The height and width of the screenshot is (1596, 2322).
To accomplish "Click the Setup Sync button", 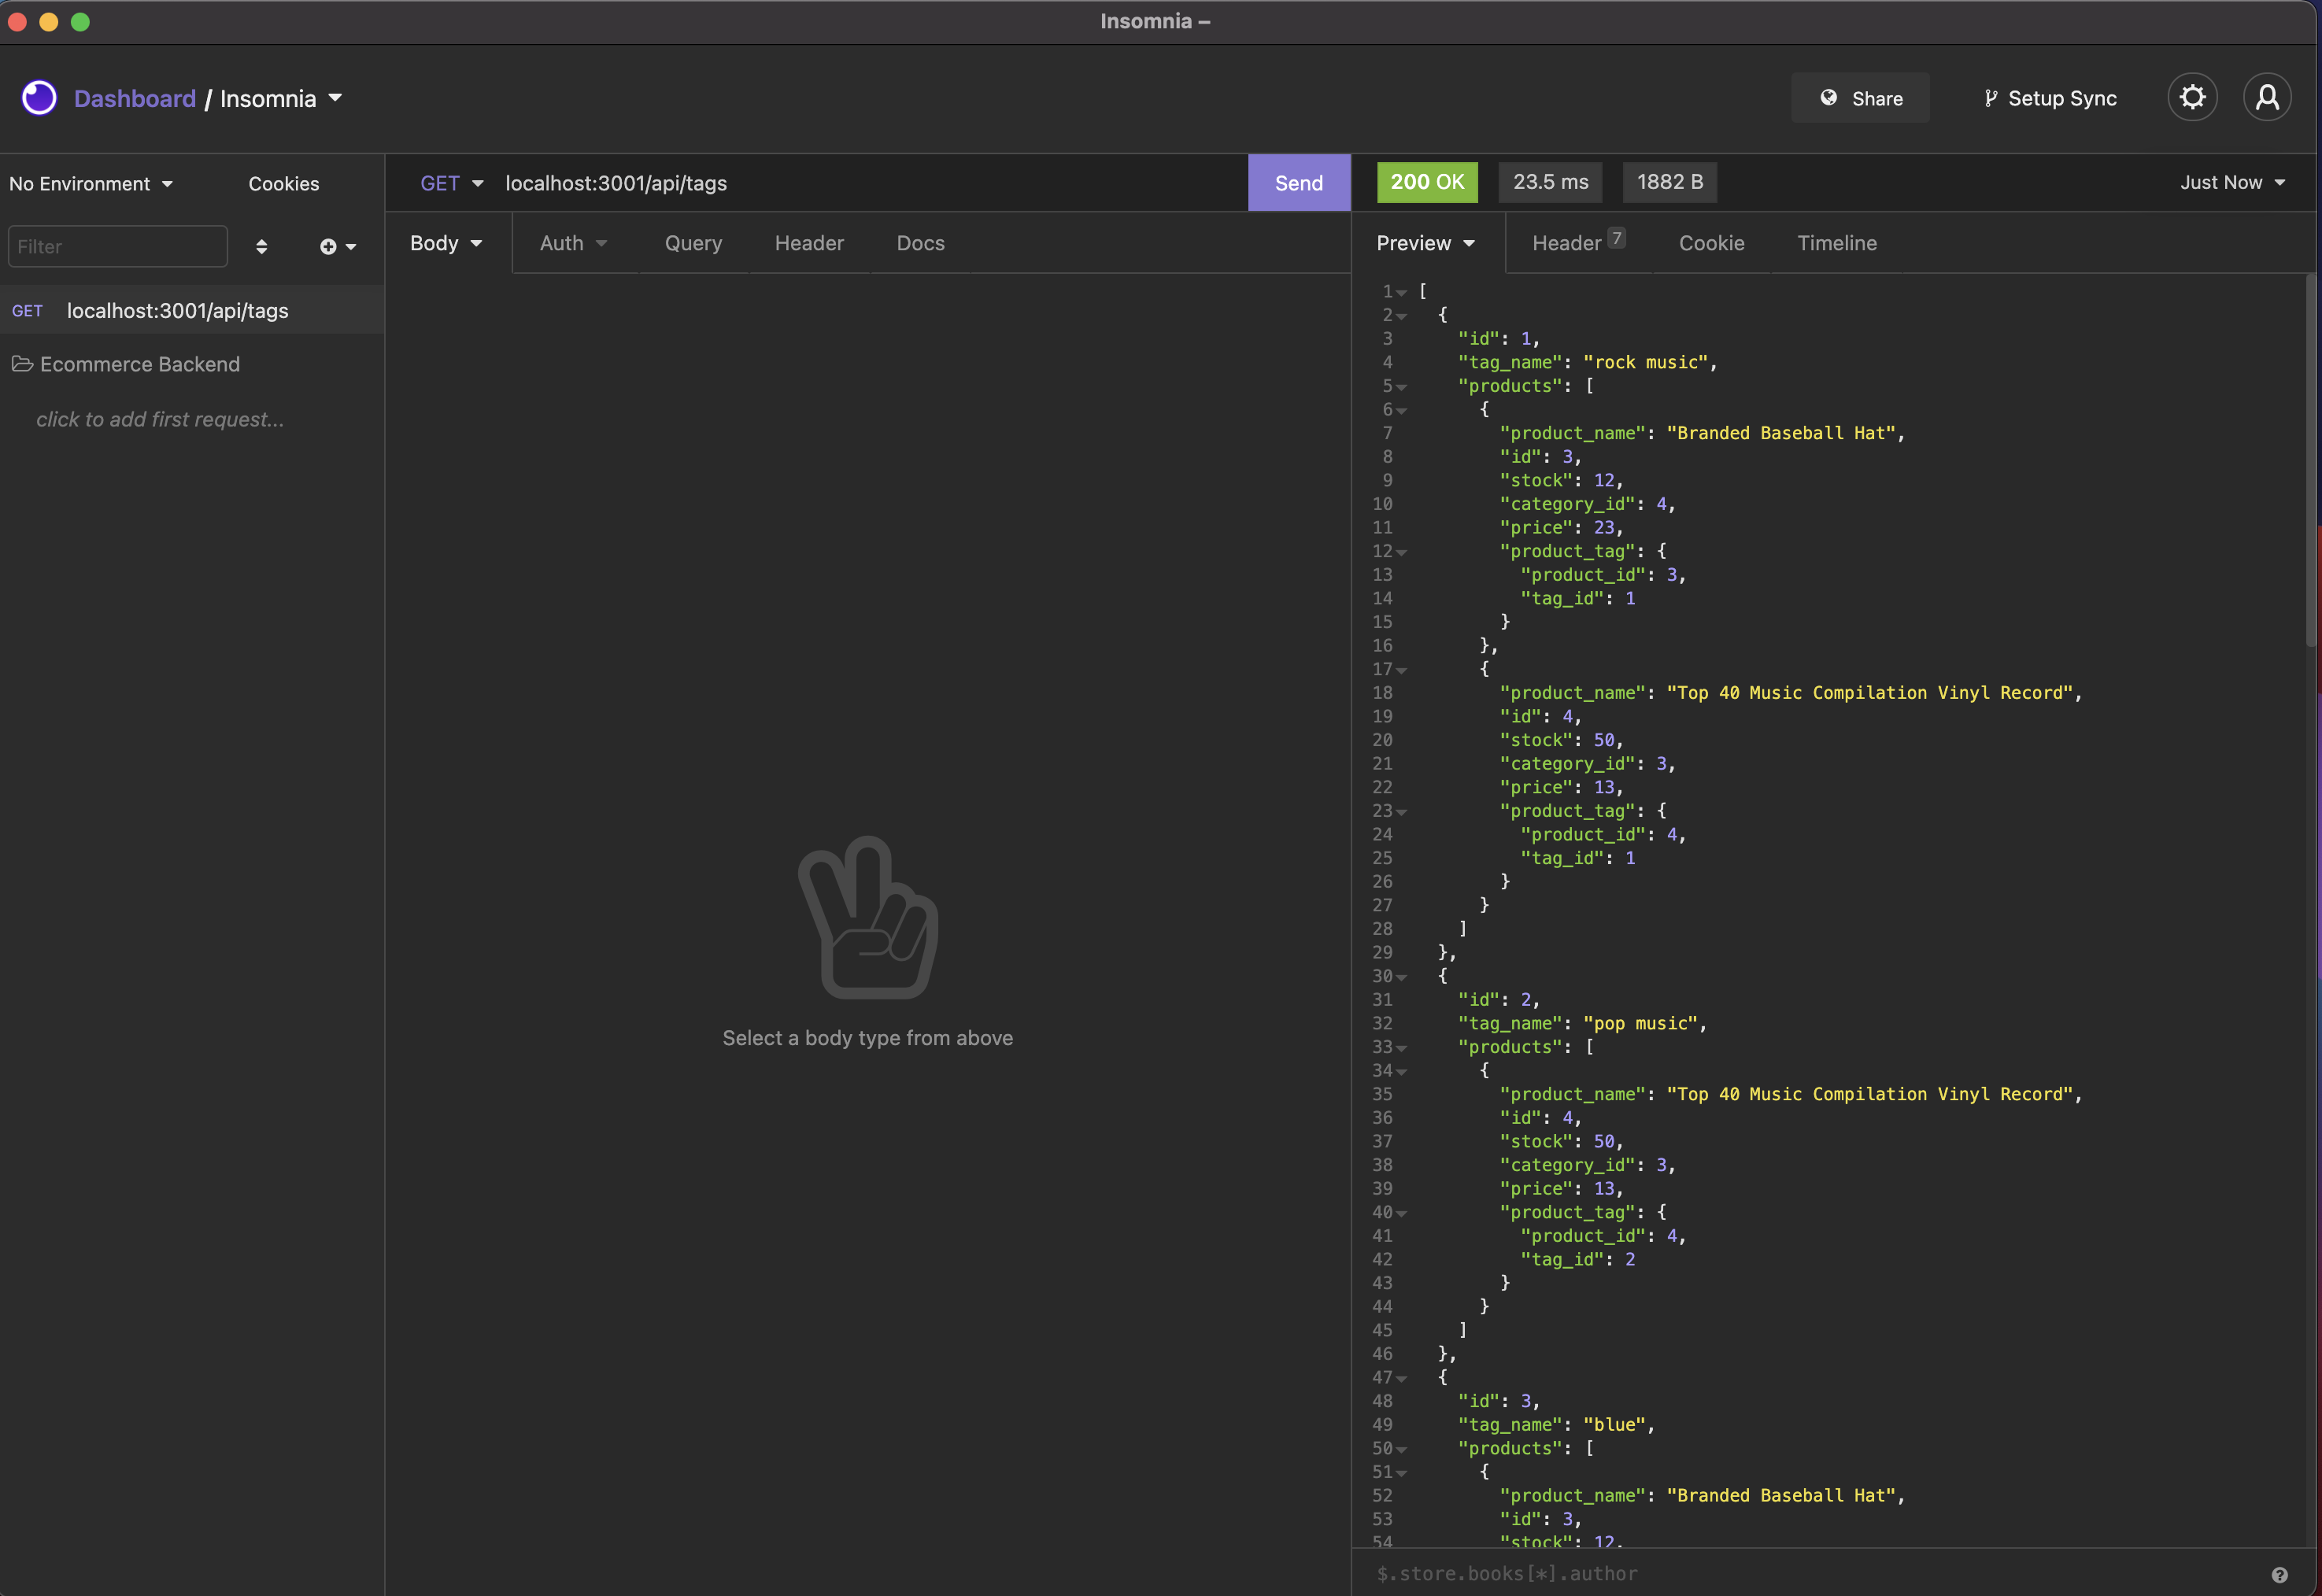I will click(2050, 98).
